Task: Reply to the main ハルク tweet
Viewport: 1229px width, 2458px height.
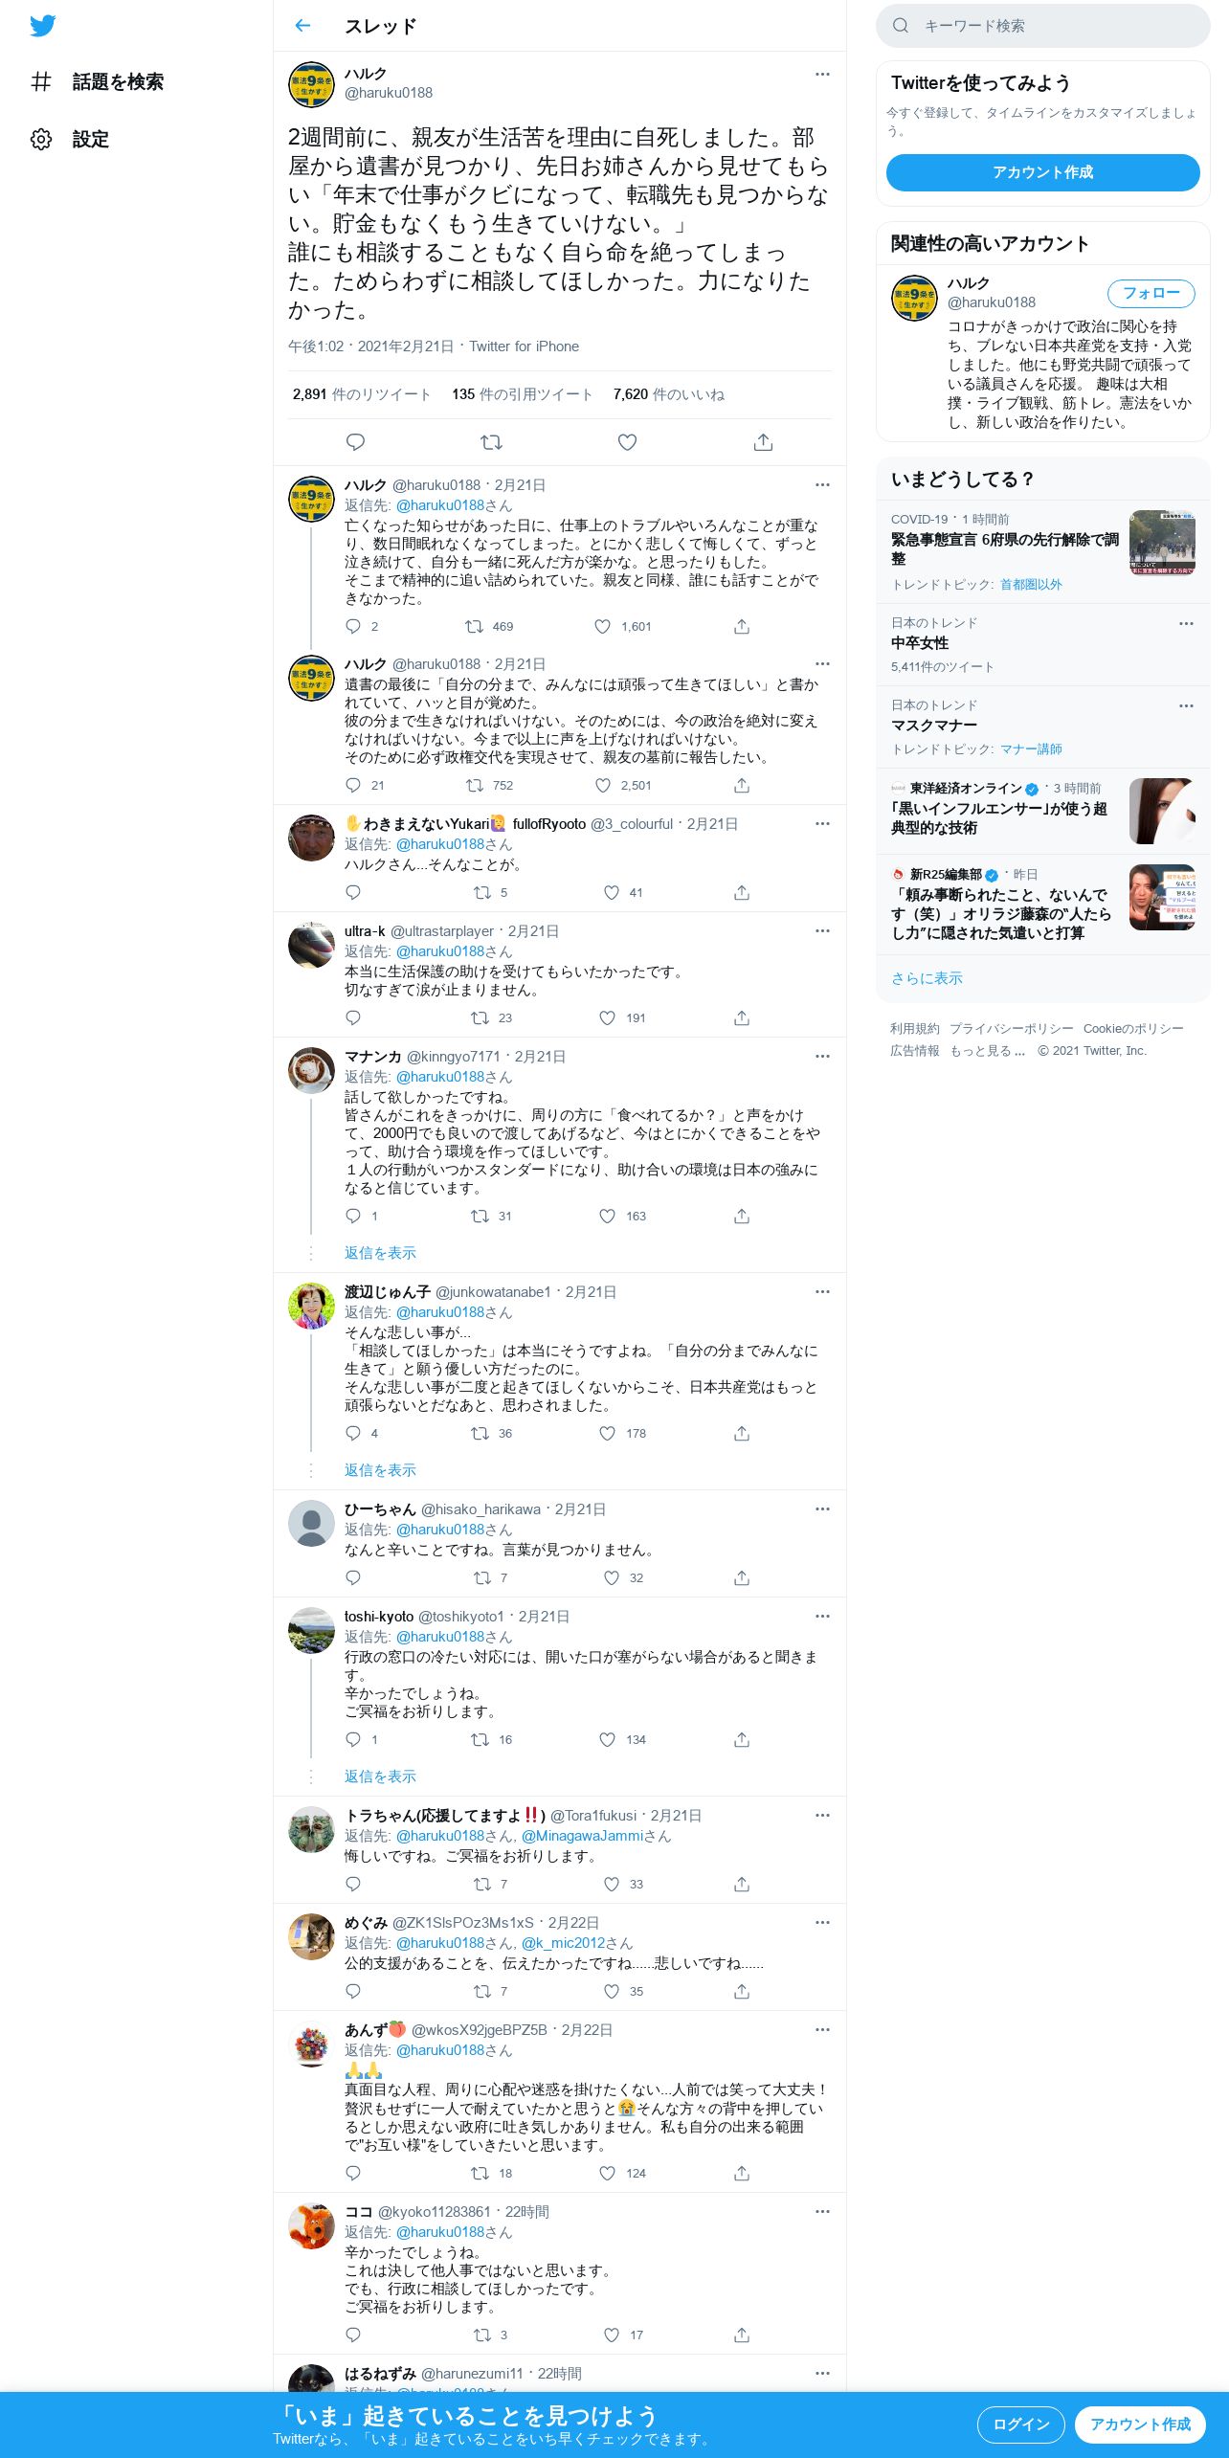Action: [x=355, y=442]
